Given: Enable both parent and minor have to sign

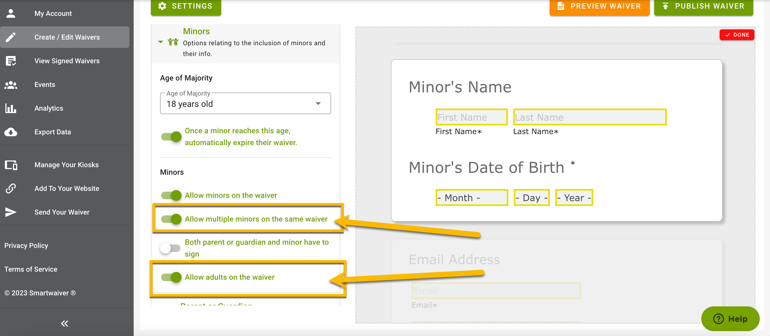Looking at the screenshot, I should [170, 248].
